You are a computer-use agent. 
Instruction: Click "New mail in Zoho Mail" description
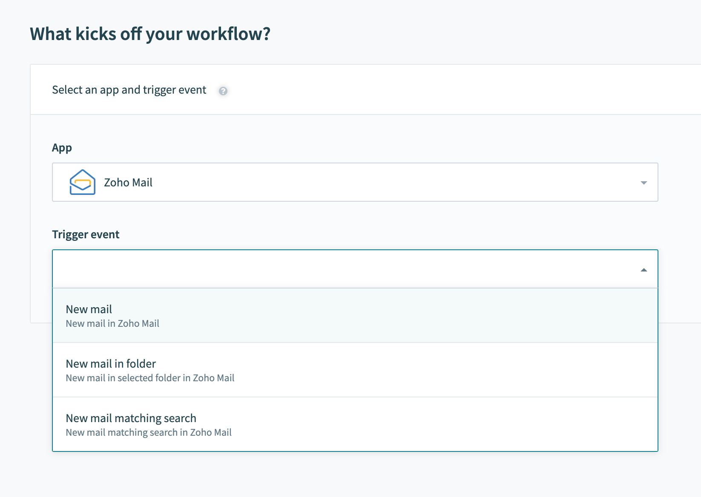click(x=112, y=324)
